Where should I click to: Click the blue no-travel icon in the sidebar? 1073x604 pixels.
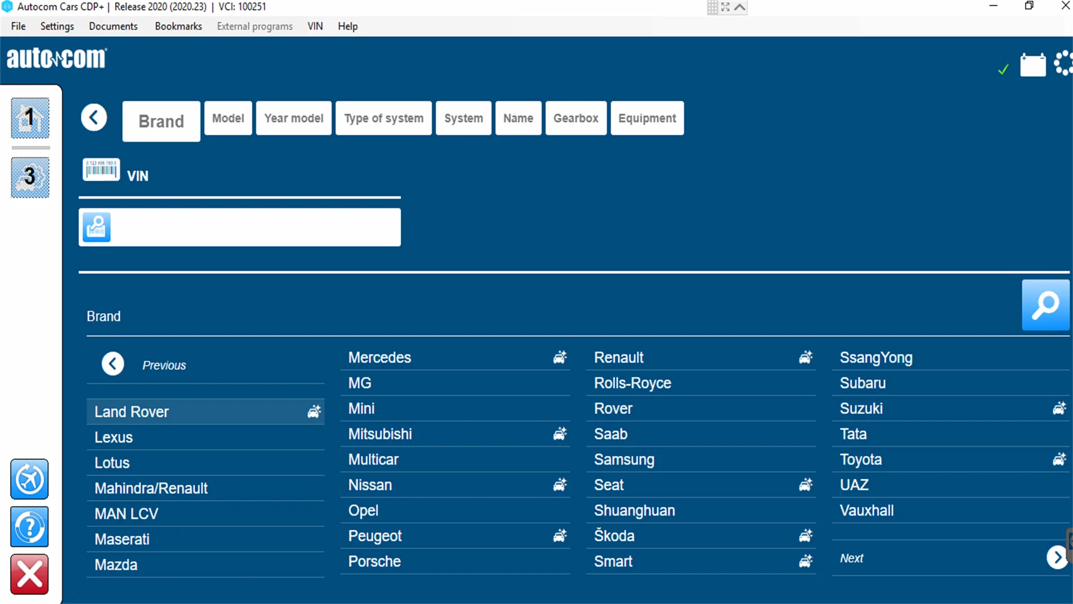click(x=30, y=479)
